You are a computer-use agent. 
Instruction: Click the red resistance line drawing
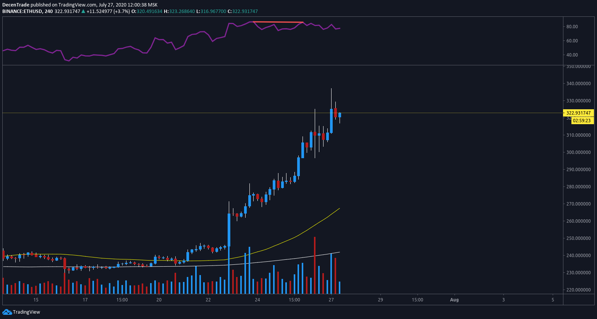277,22
